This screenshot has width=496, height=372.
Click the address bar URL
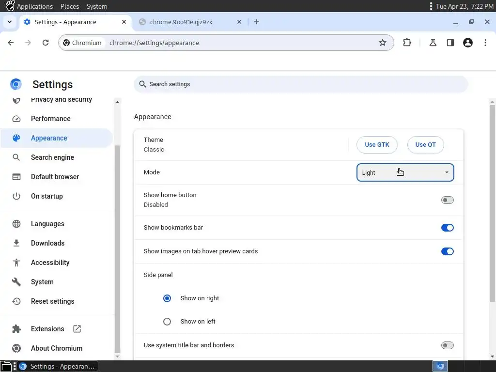pos(155,43)
